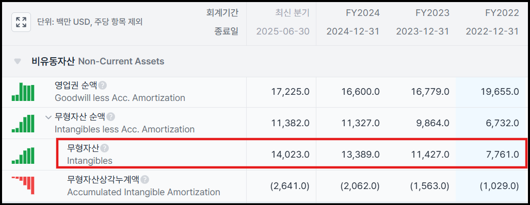
Task: Click the goodwill value 16,779.0
Action: click(x=430, y=92)
